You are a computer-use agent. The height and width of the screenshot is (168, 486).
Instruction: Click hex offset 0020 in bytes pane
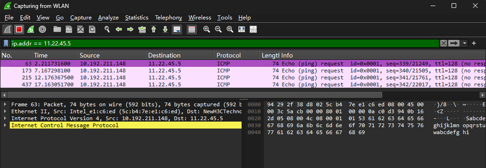(x=255, y=118)
